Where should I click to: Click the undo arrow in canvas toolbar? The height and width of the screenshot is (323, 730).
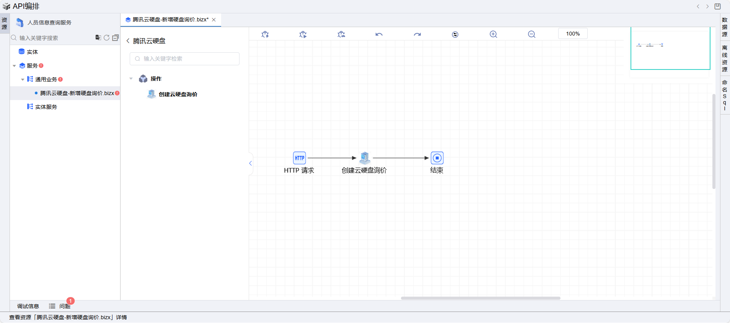click(x=379, y=34)
